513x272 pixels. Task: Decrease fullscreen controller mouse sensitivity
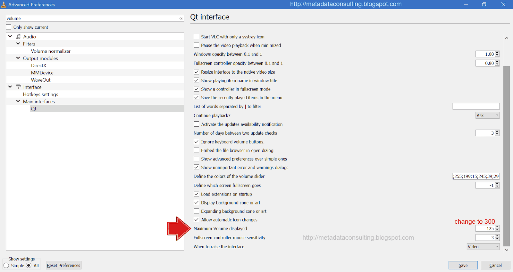pyautogui.click(x=497, y=239)
